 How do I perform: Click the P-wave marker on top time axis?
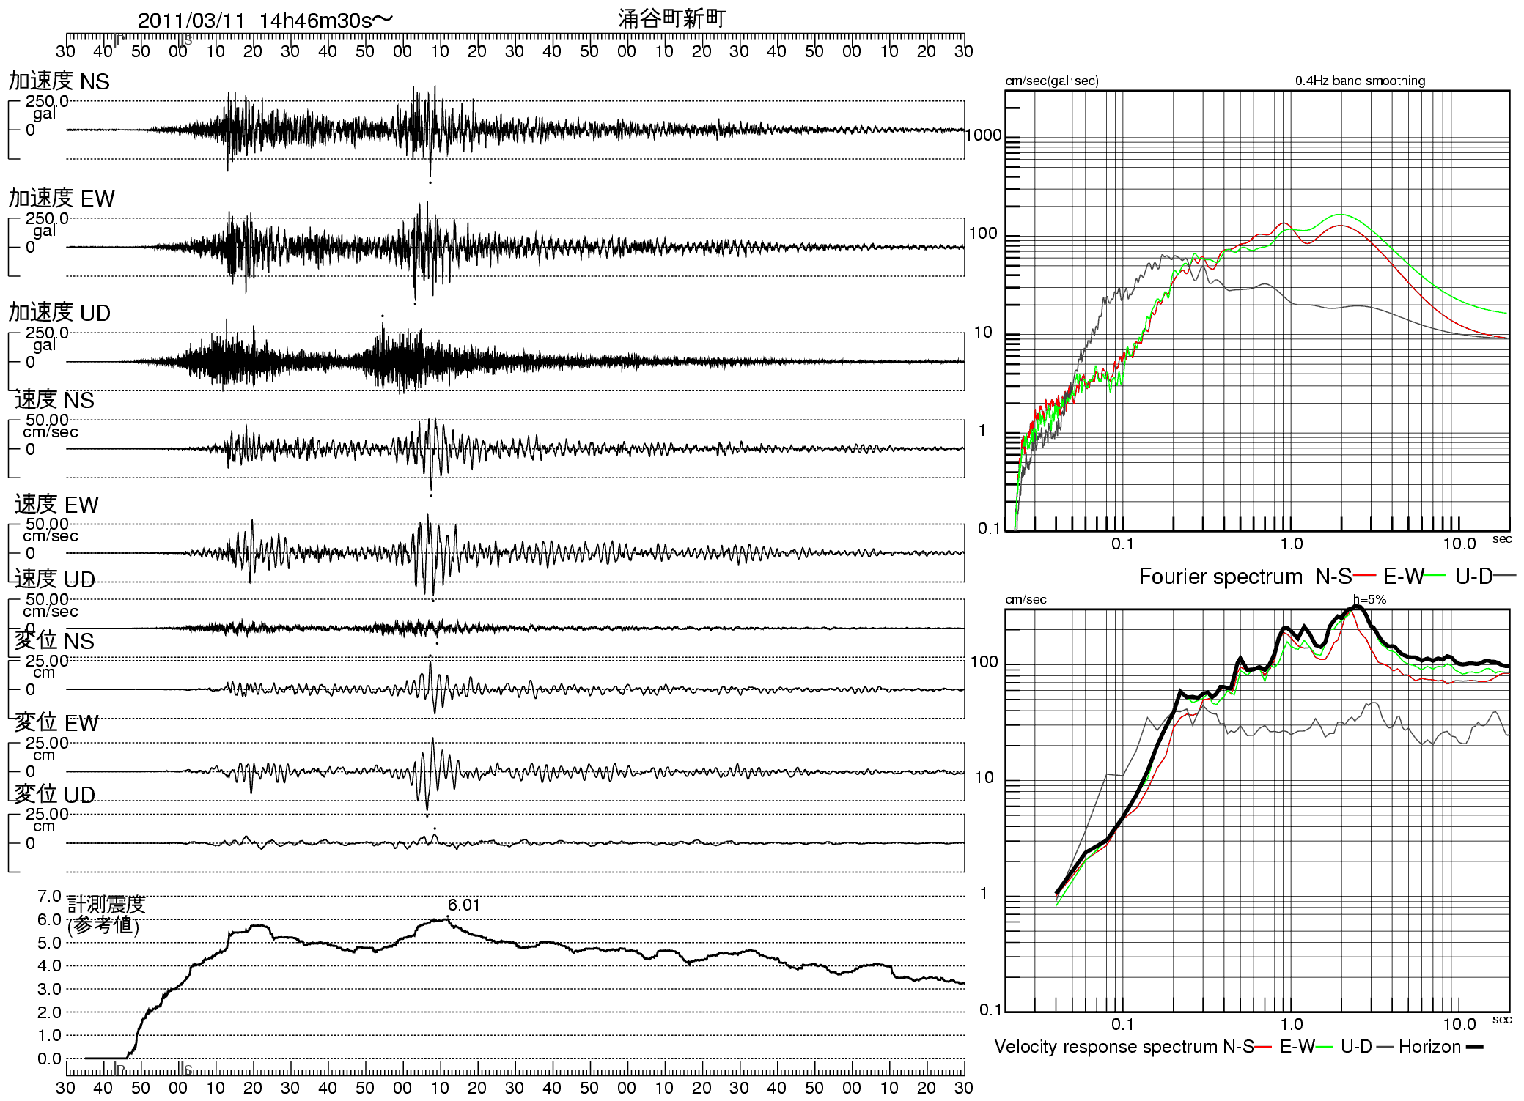(x=118, y=39)
